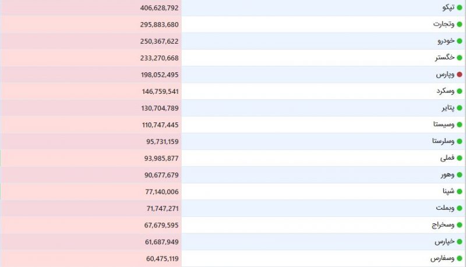Viewport: 466px width, 267px height.
Task: Open the وبملت stock symbol
Action: click(x=445, y=208)
